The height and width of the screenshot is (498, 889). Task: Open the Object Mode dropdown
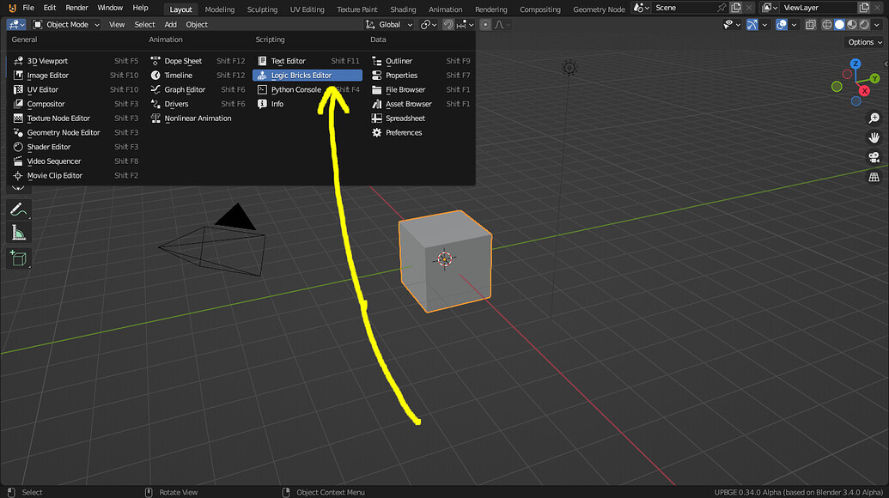[x=67, y=24]
